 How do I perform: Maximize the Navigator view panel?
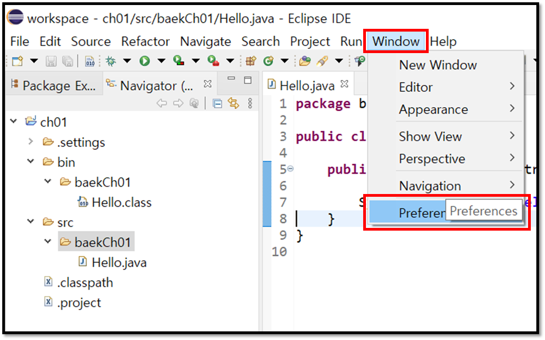(248, 80)
